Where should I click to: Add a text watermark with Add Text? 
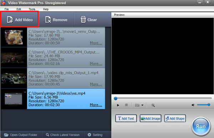point(126,118)
